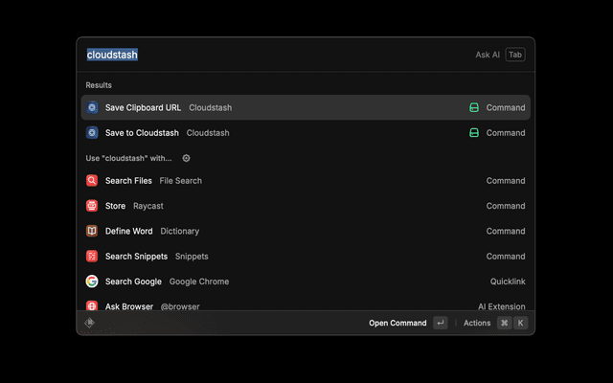
Task: Click the Define Word dictionary icon
Action: [x=92, y=231]
